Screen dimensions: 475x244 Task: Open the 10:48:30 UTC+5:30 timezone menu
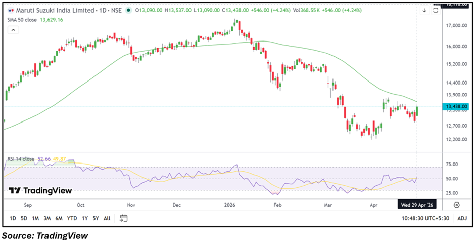[425, 218]
